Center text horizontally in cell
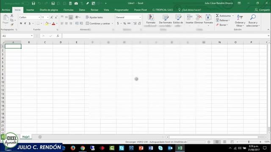271x152 pixels. tap(66, 24)
